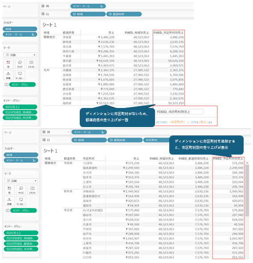Open the mark type dropdown in upper Marks card

(x=34, y=55)
